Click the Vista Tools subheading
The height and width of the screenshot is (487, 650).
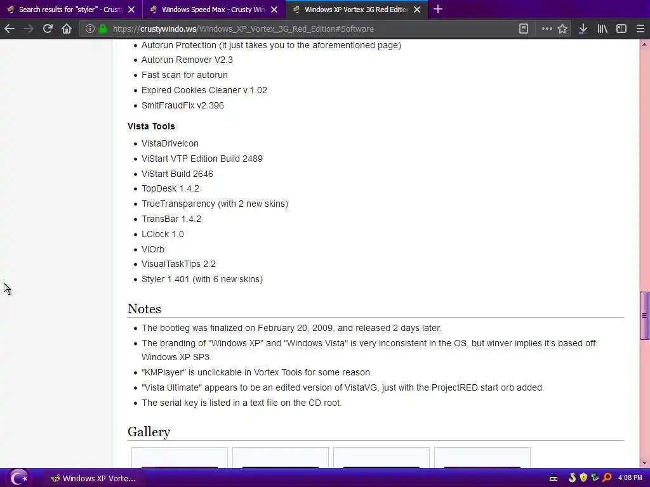click(151, 126)
